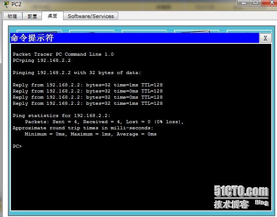This screenshot has width=277, height=217.
Task: Click the 'PC>ping 192.168.2.2' command line
Action: tap(42, 60)
